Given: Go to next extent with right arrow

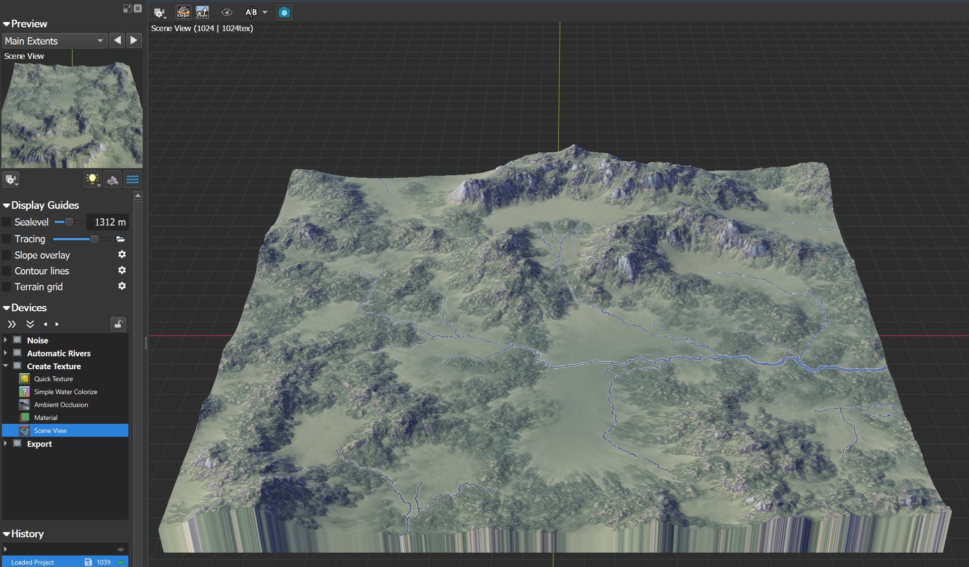Looking at the screenshot, I should pos(134,40).
